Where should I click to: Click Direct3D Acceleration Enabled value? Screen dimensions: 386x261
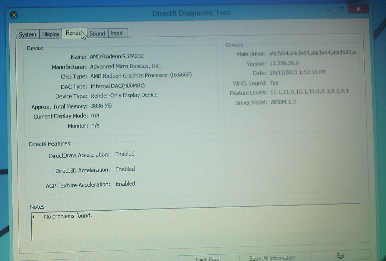pos(125,169)
